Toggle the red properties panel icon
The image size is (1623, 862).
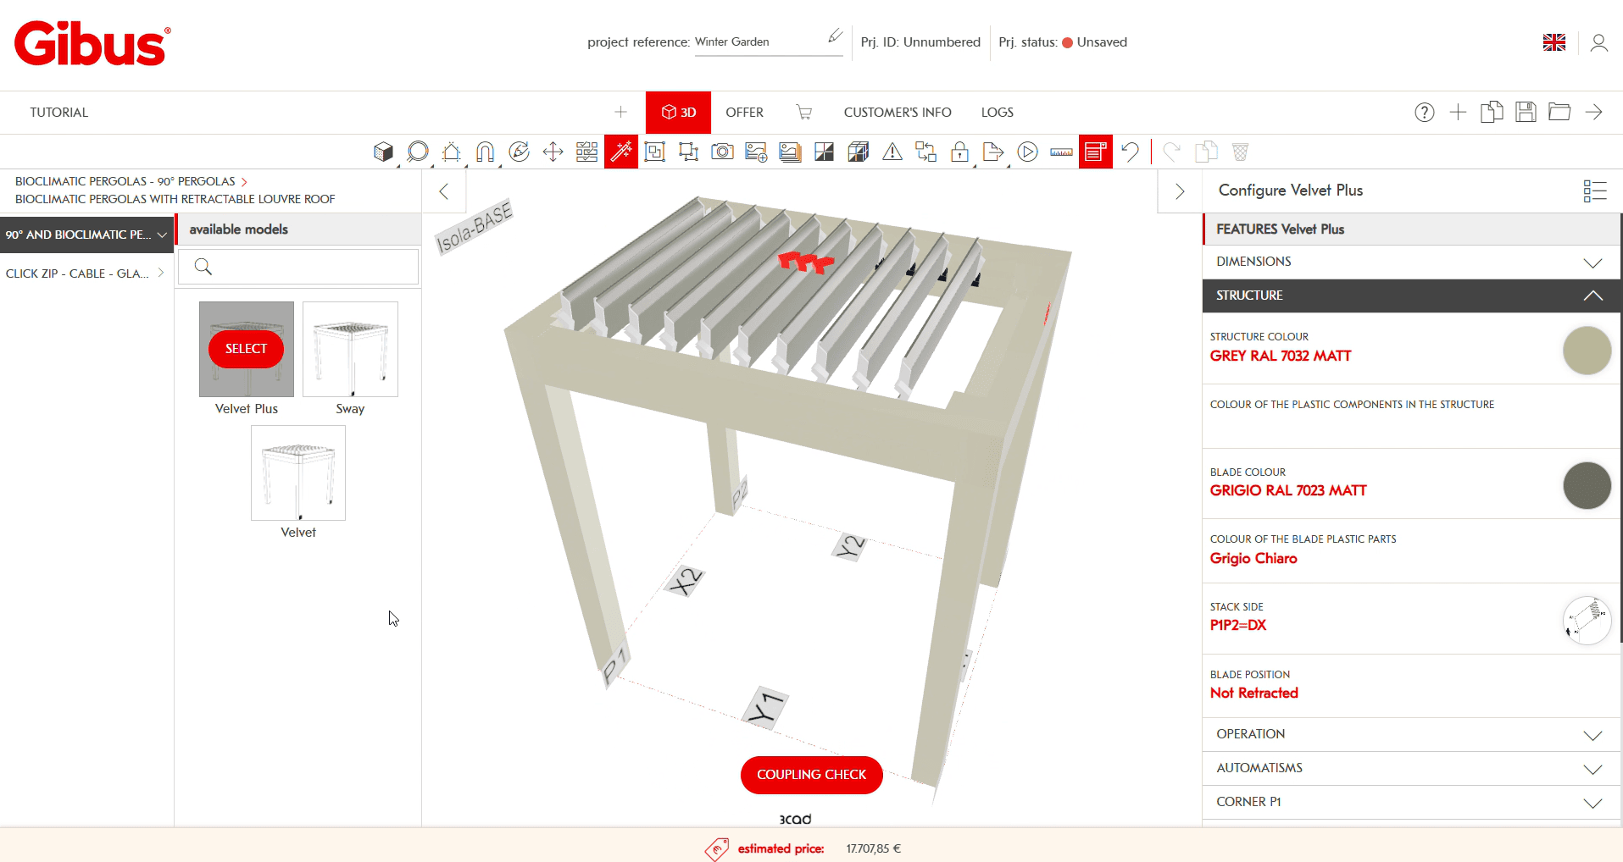[1095, 152]
